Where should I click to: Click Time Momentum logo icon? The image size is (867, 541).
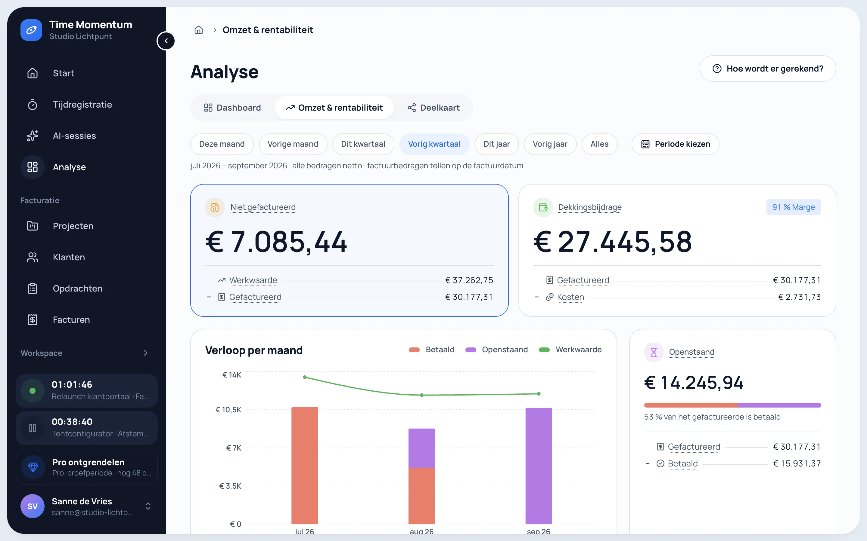[31, 30]
